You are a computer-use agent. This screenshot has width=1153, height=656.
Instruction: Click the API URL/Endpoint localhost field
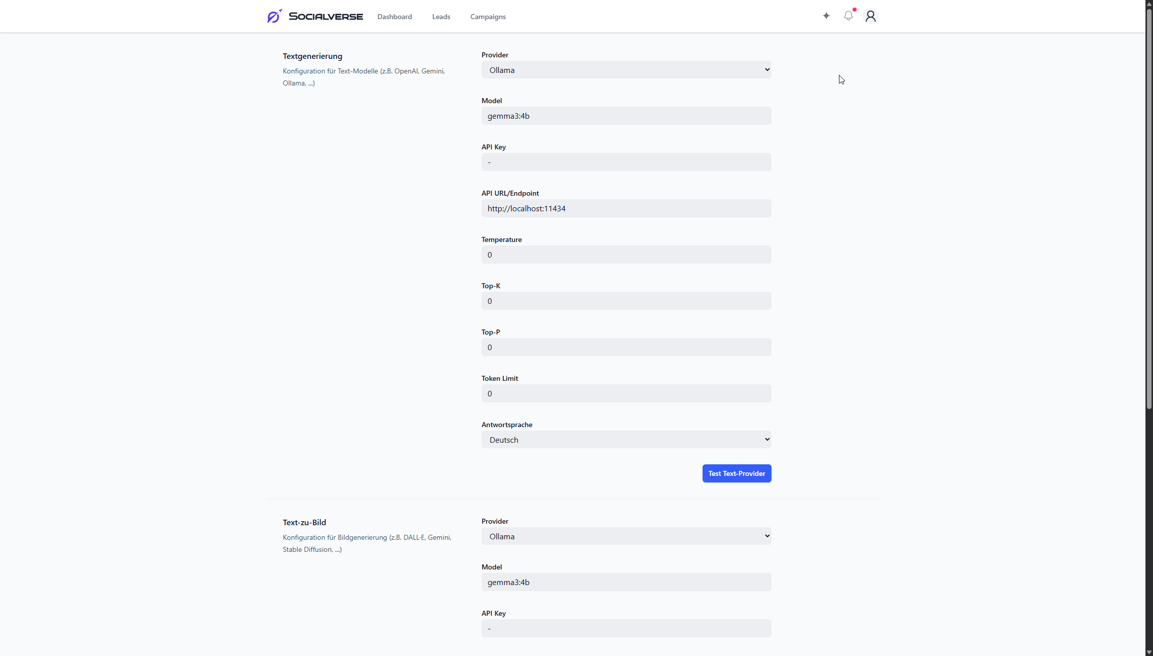point(626,209)
